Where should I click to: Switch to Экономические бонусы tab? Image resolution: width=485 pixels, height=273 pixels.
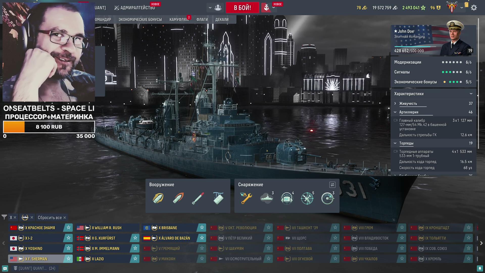140,19
